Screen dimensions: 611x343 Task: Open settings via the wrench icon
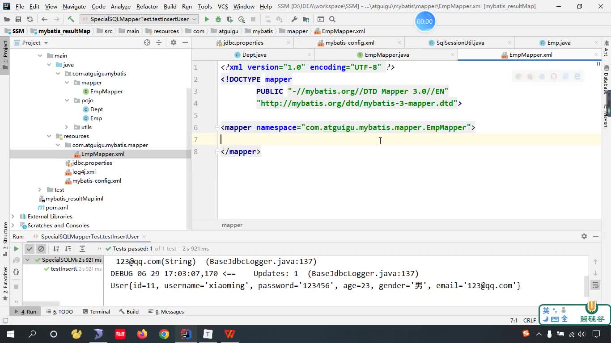tap(294, 19)
